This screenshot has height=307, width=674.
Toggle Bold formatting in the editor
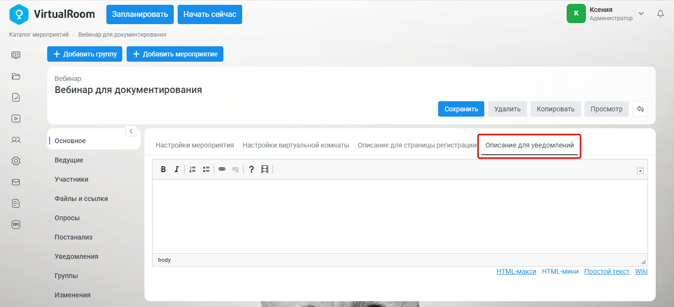[x=163, y=169]
